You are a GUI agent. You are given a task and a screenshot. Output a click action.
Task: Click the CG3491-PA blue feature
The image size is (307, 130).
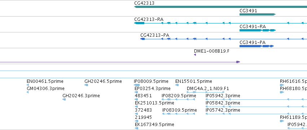pyautogui.click(x=257, y=46)
